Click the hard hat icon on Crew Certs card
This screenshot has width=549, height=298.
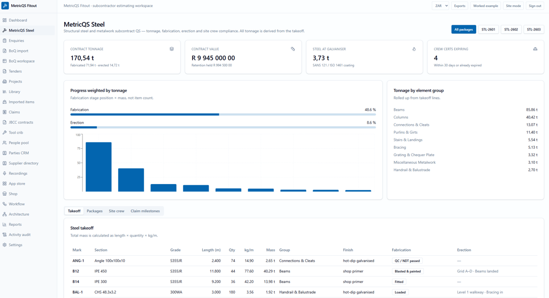tap(535, 49)
